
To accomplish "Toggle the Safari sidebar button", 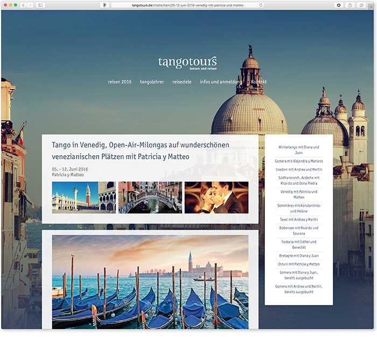I will (40, 5).
